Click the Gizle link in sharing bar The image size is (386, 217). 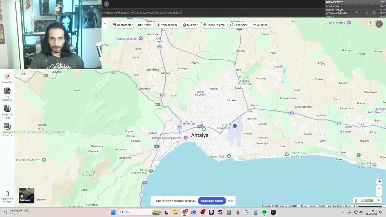pyautogui.click(x=231, y=201)
